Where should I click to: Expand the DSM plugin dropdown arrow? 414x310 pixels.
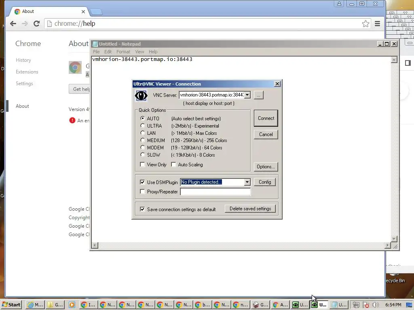tap(247, 182)
